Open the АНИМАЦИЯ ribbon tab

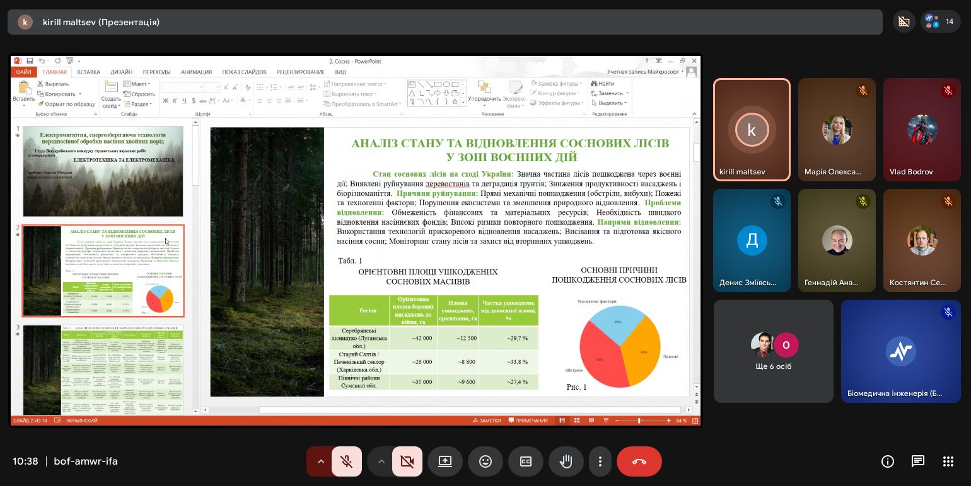tap(196, 72)
